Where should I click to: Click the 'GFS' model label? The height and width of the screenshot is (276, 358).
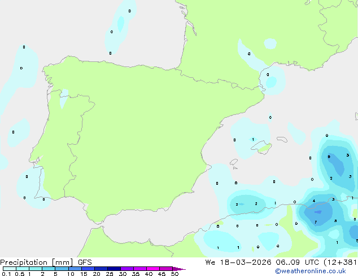coord(85,262)
